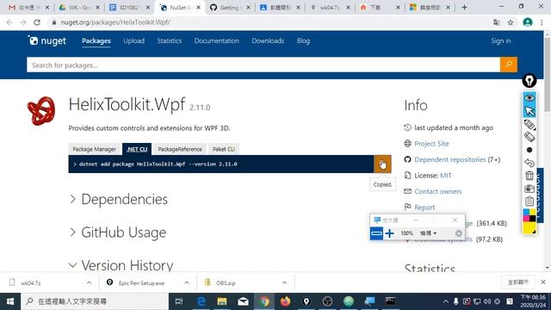Open Microsoft Edge from taskbar
Viewport: 551px width, 310px height.
coord(201,301)
